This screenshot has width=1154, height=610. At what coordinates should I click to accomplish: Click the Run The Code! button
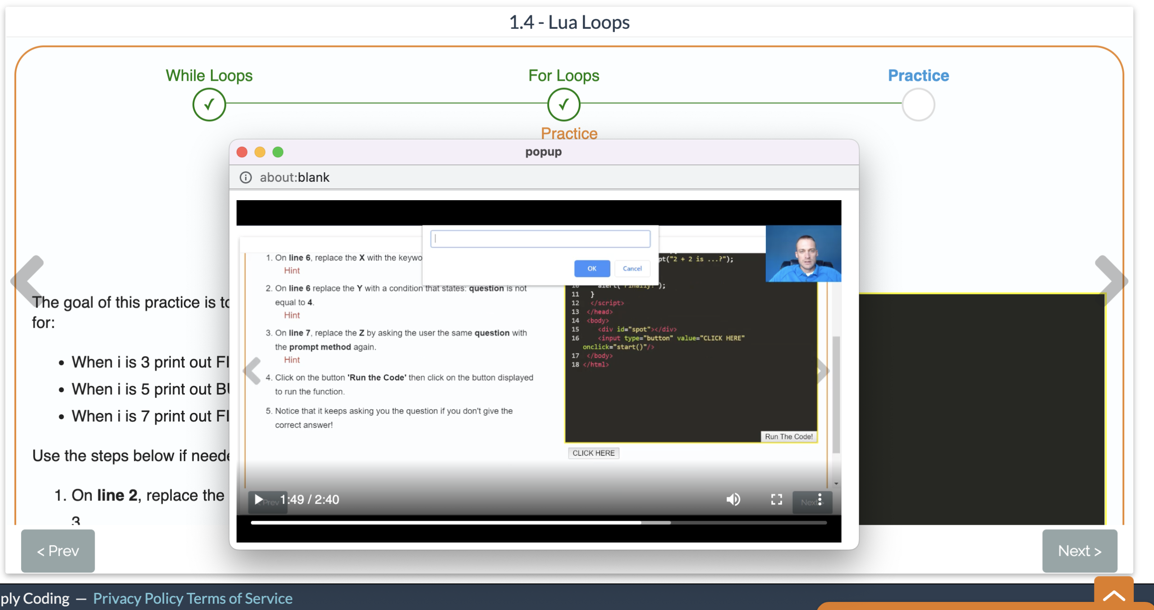coord(788,436)
